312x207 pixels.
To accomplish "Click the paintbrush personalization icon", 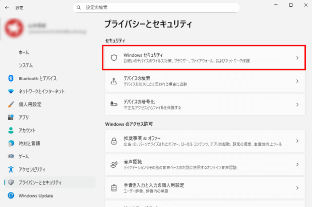I will [x=11, y=104].
